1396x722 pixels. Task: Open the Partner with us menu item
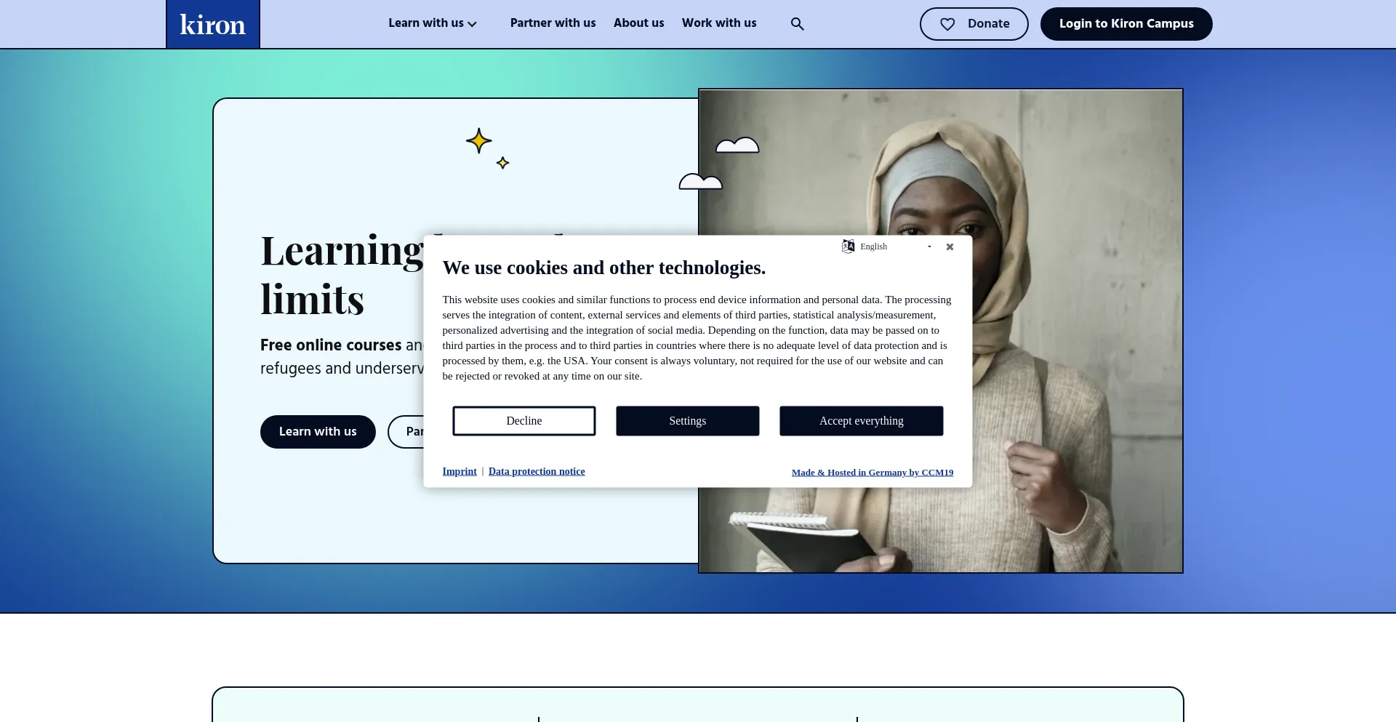point(553,23)
